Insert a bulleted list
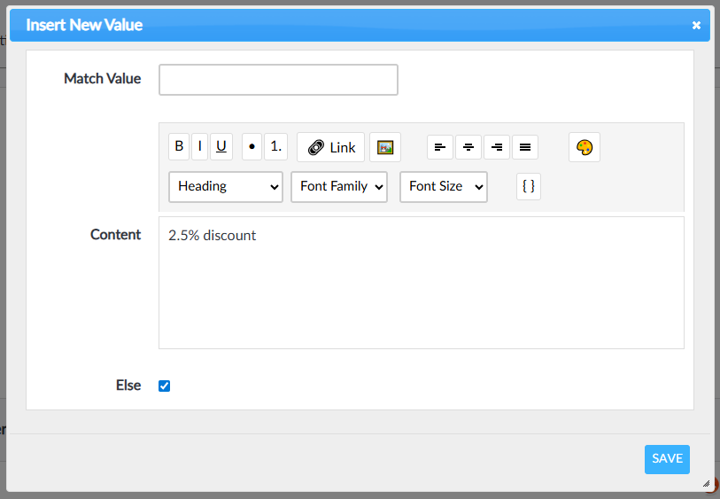This screenshot has height=499, width=720. 252,147
